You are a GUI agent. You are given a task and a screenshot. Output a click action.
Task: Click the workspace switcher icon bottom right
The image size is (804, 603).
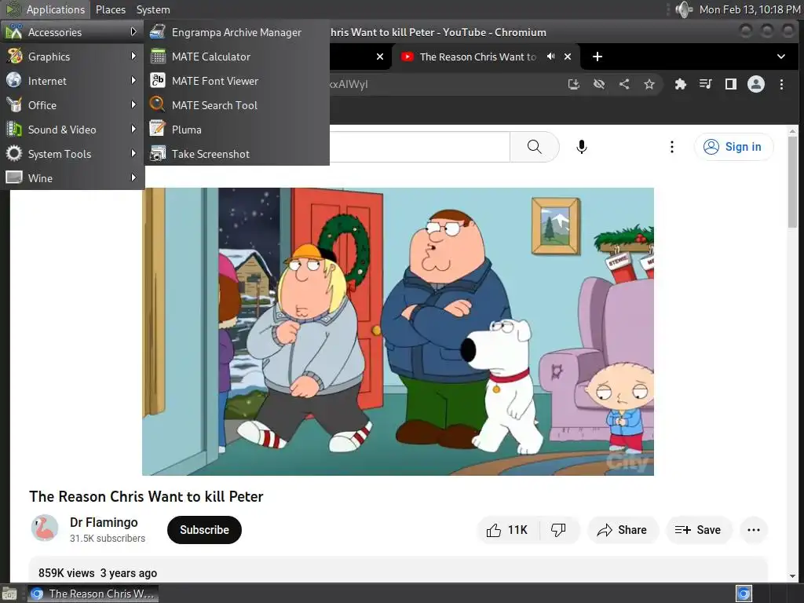tap(744, 594)
